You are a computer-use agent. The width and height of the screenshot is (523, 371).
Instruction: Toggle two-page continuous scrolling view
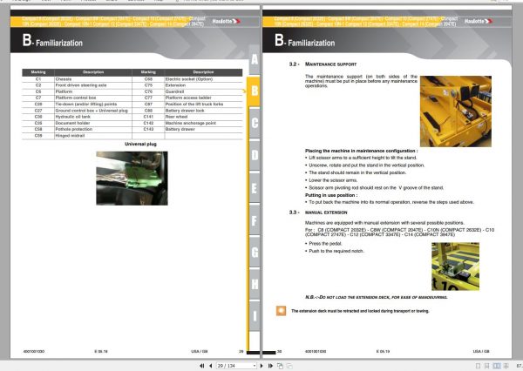click(x=506, y=366)
